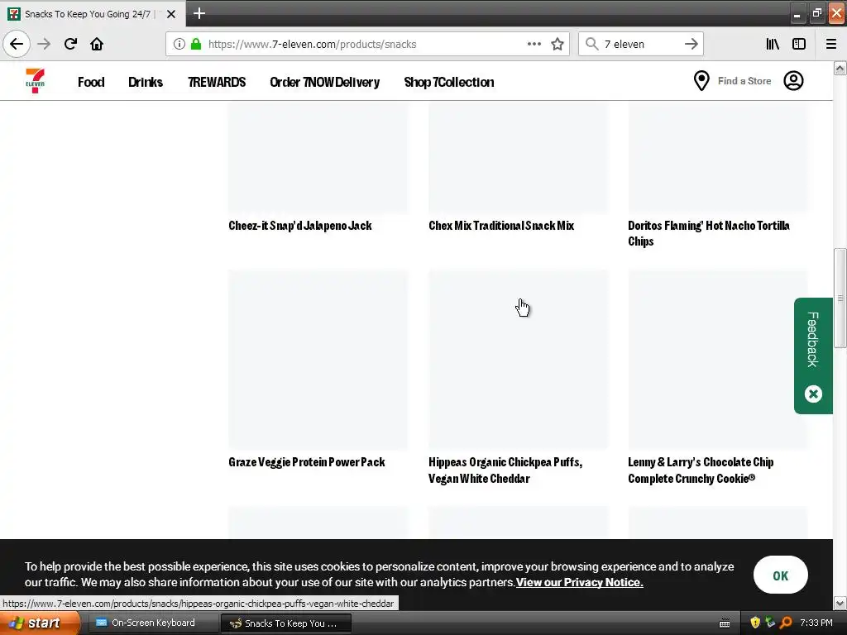Viewport: 847px width, 635px height.
Task: Open the Library bookshelf icon
Action: point(773,44)
